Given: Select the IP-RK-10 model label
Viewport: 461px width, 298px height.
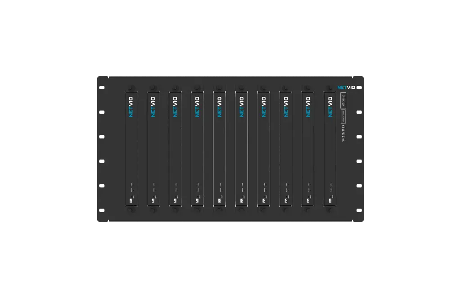Looking at the screenshot, I should tap(343, 100).
